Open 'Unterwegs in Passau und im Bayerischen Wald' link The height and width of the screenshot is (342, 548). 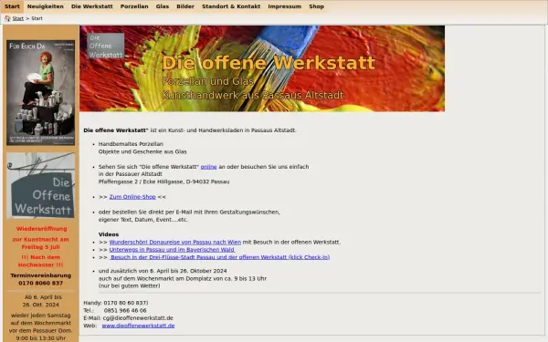point(172,250)
